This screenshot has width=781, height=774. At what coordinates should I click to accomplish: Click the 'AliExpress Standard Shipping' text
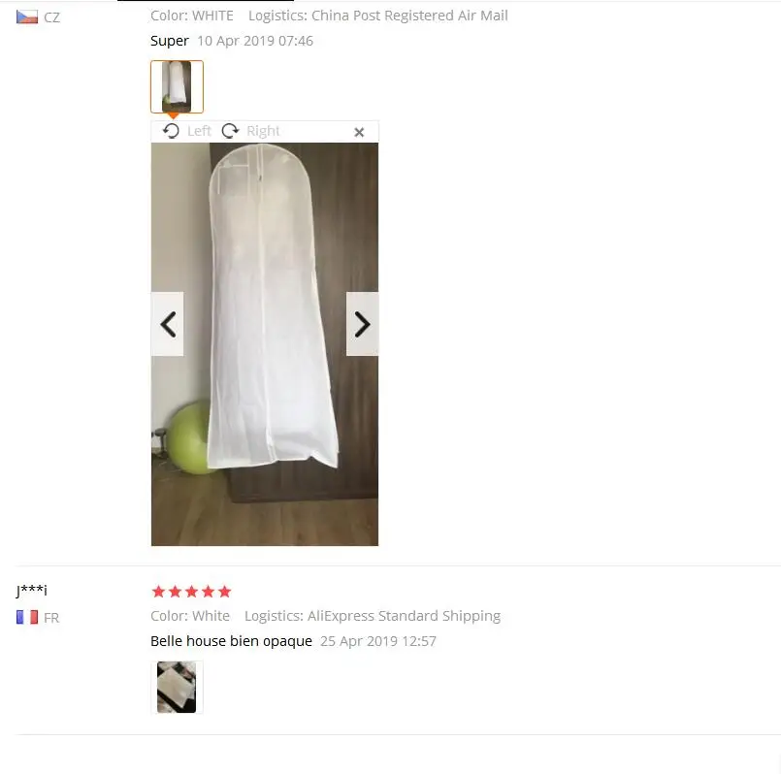pos(404,616)
